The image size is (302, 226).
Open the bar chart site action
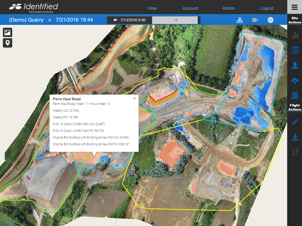[295, 35]
